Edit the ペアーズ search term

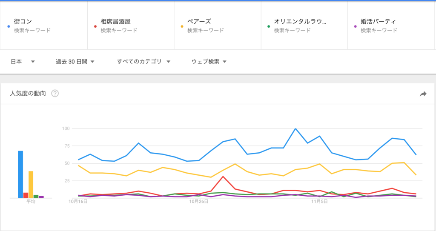pyautogui.click(x=199, y=21)
